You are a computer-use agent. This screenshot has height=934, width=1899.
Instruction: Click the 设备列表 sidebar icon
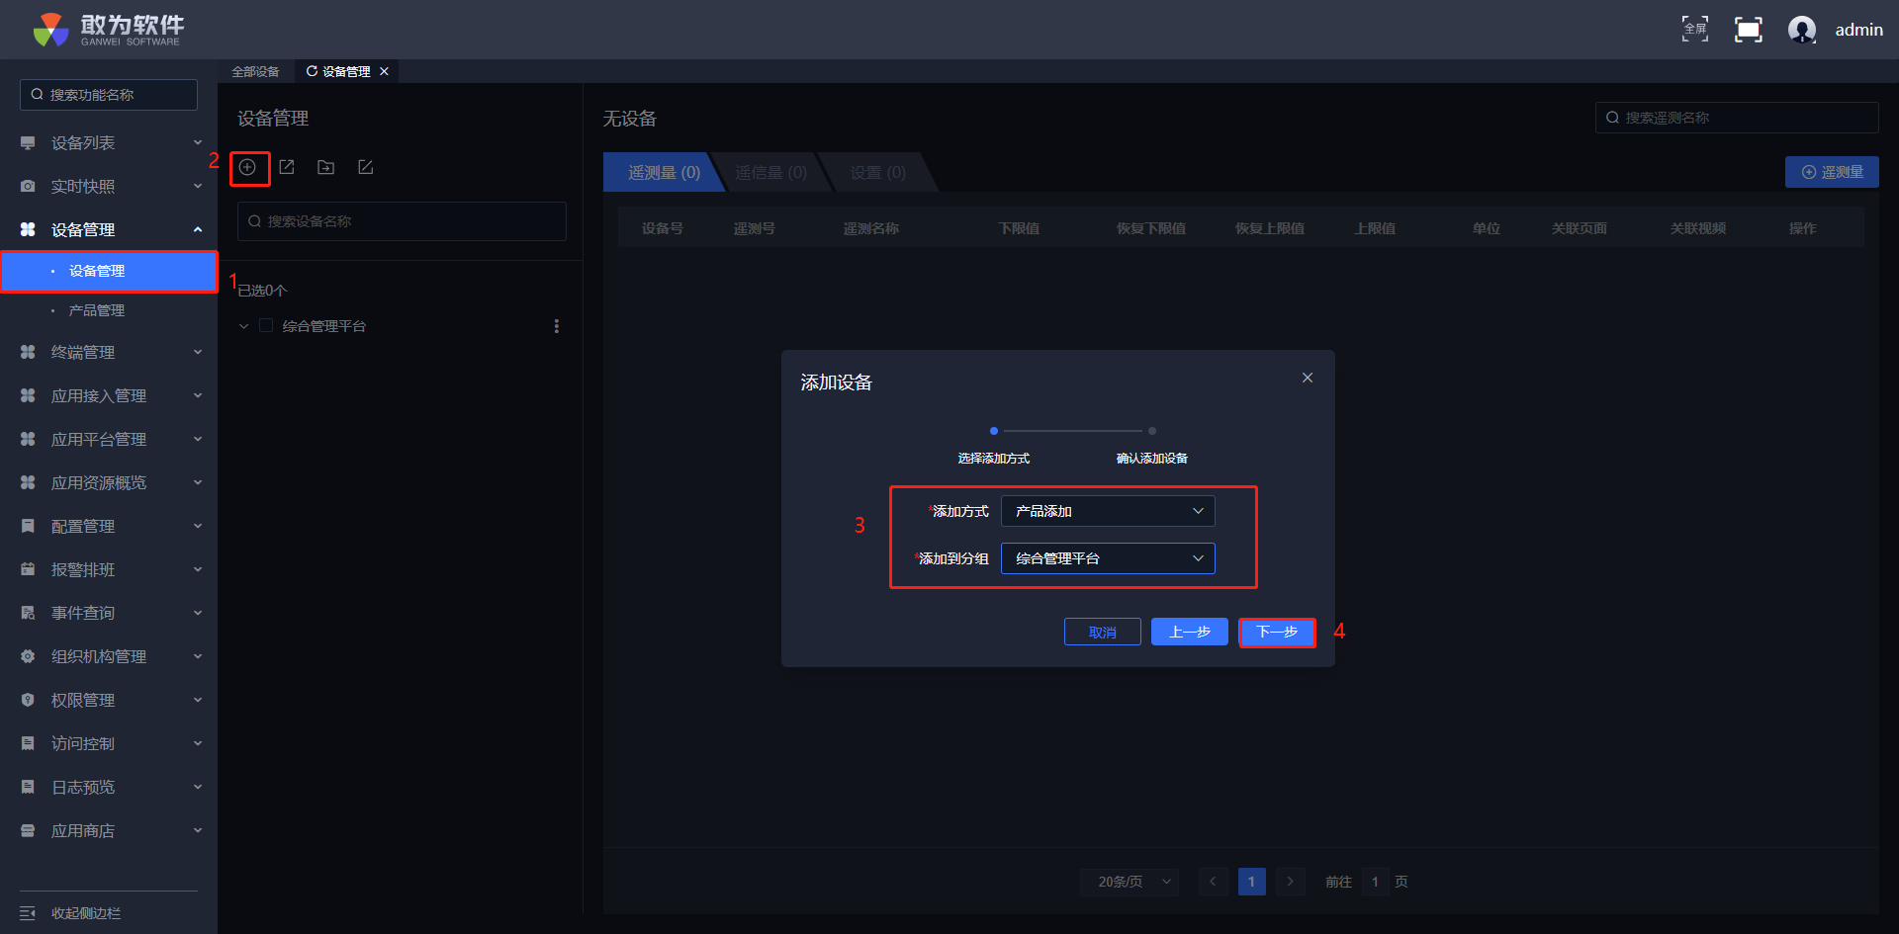point(28,143)
